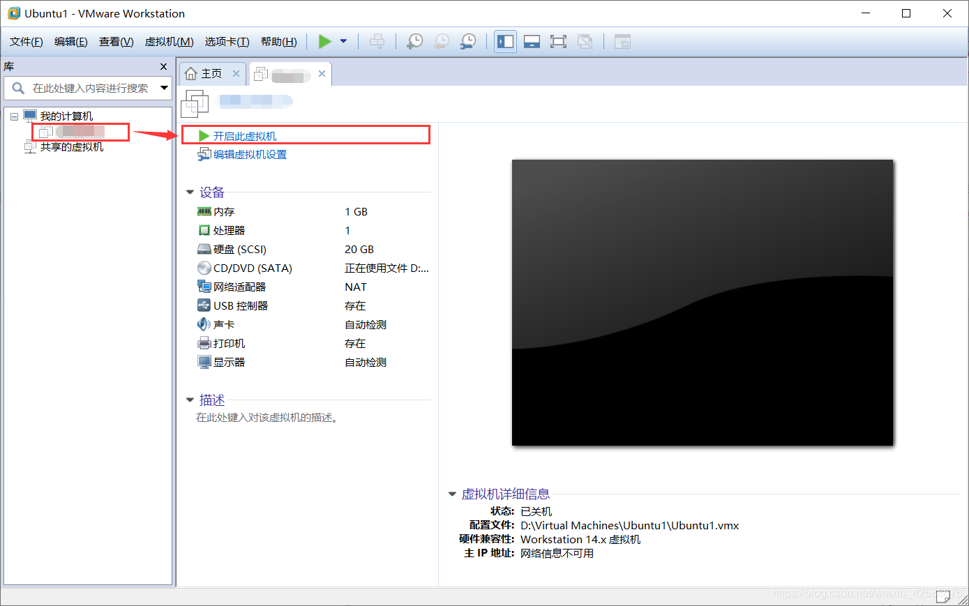969x606 pixels.
Task: Collapse the 我的计算机 tree node
Action: pyautogui.click(x=14, y=116)
